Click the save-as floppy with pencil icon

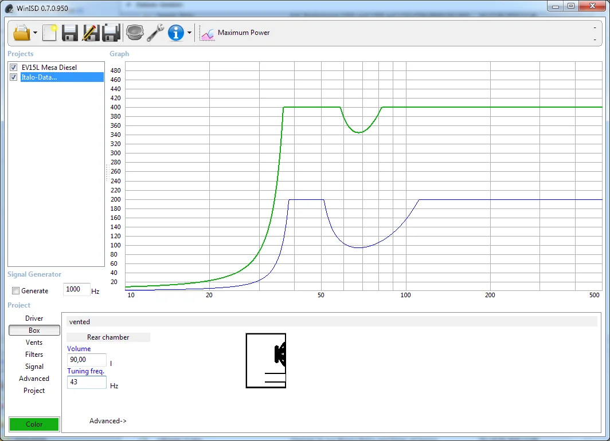pos(91,33)
